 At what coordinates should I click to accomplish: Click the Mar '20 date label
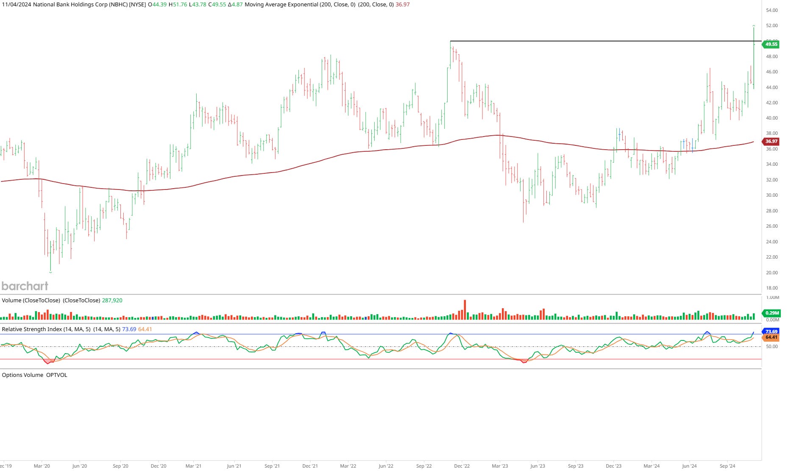click(42, 466)
